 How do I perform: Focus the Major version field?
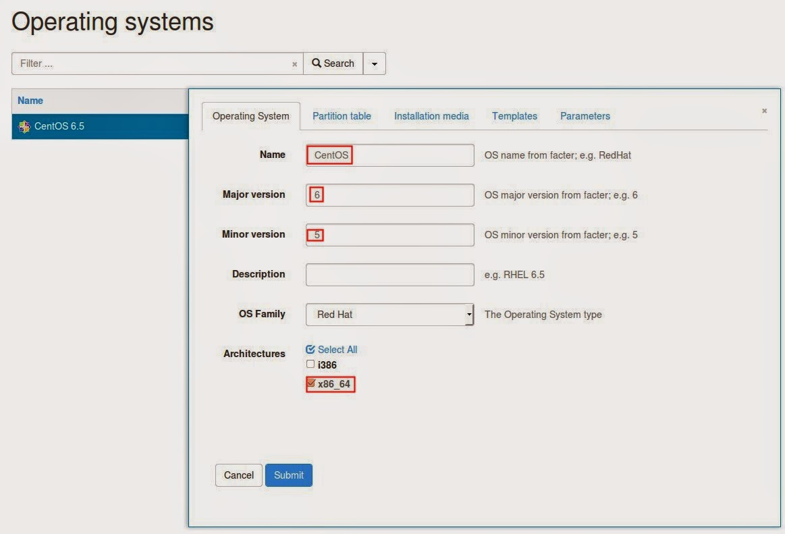(389, 195)
